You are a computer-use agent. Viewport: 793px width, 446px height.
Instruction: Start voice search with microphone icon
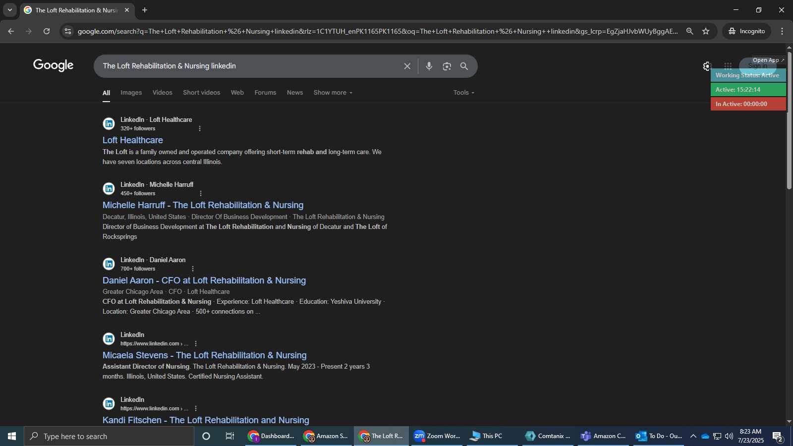[429, 66]
